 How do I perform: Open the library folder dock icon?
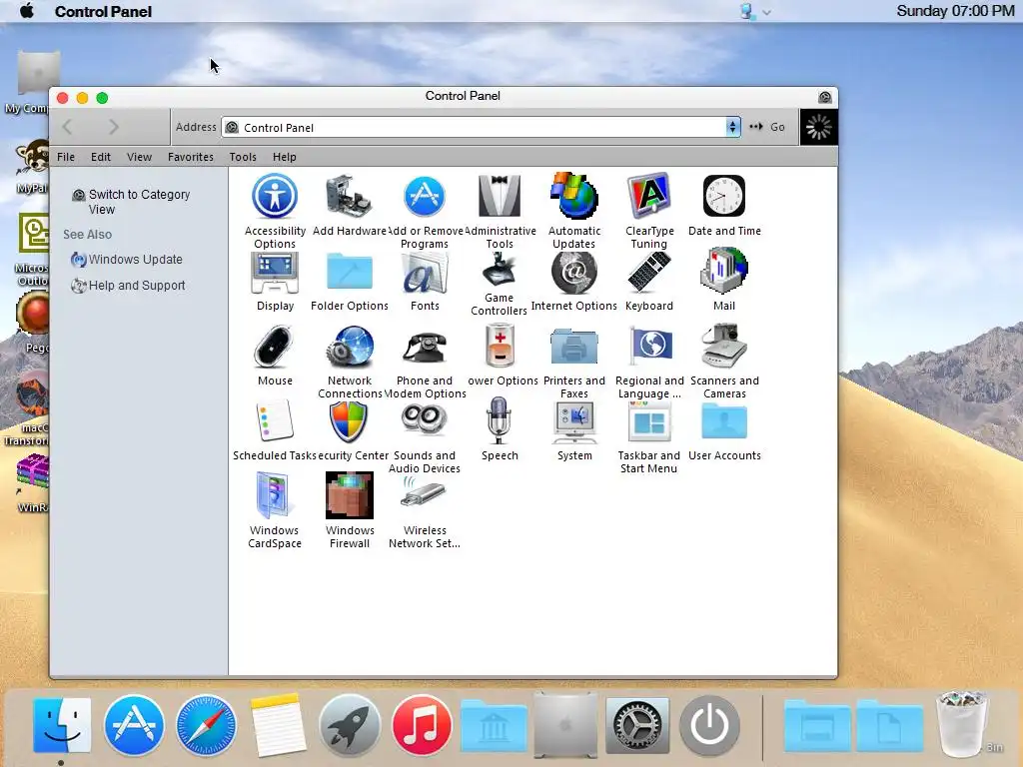[x=494, y=726]
